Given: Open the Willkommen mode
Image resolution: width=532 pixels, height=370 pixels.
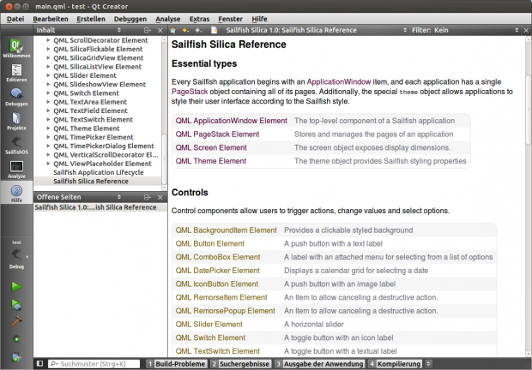Looking at the screenshot, I should [x=15, y=48].
